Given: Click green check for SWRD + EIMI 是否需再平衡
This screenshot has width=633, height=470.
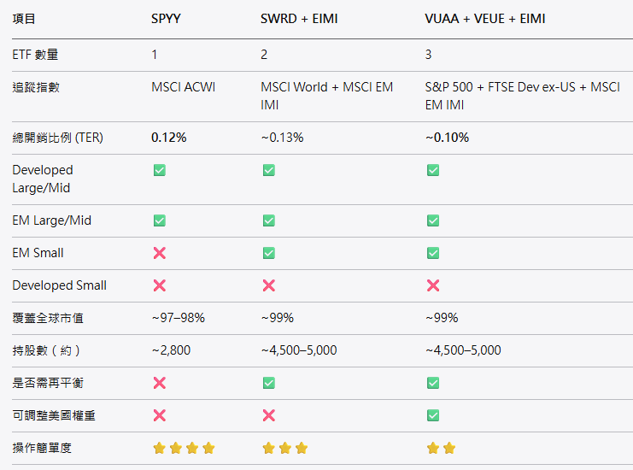Looking at the screenshot, I should pyautogui.click(x=268, y=383).
